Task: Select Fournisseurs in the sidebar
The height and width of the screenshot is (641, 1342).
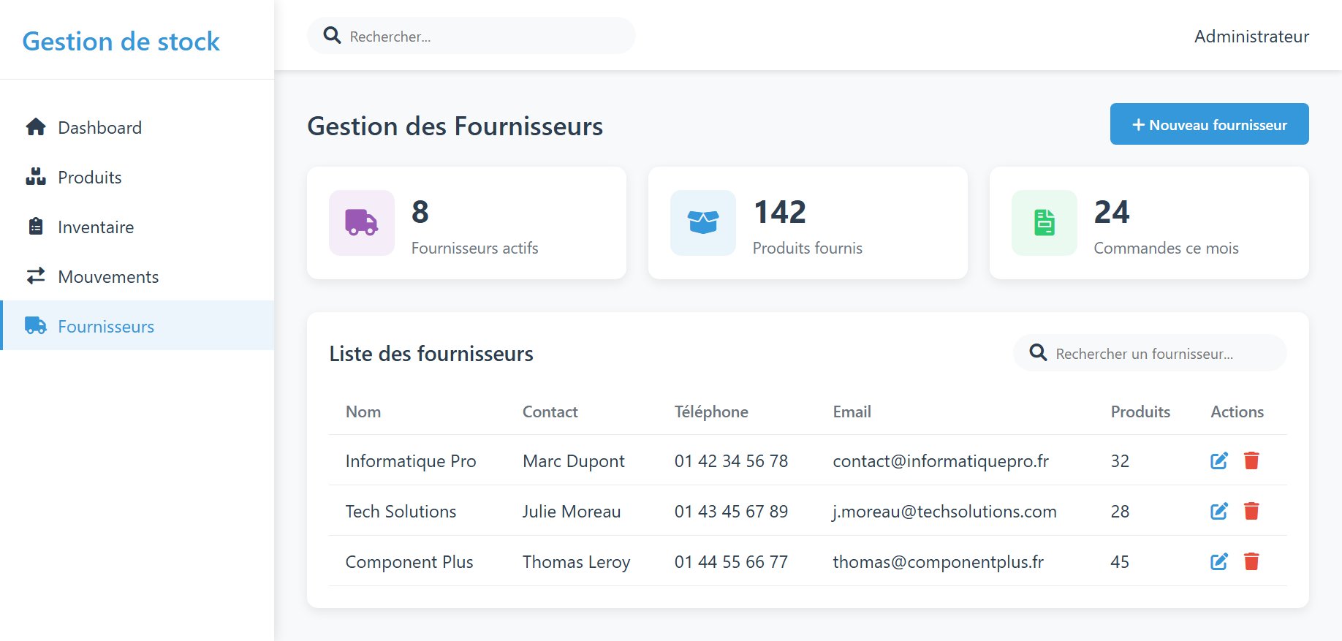Action: pyautogui.click(x=105, y=327)
